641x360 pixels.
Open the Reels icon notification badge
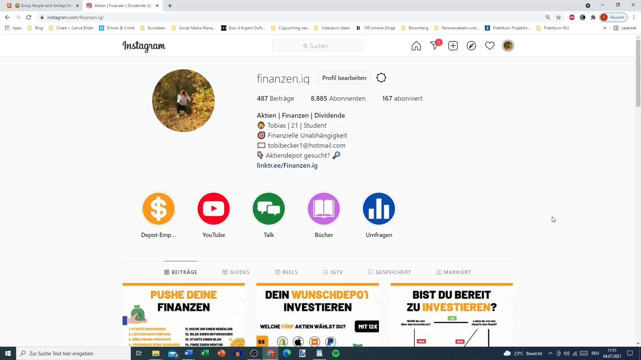click(439, 43)
